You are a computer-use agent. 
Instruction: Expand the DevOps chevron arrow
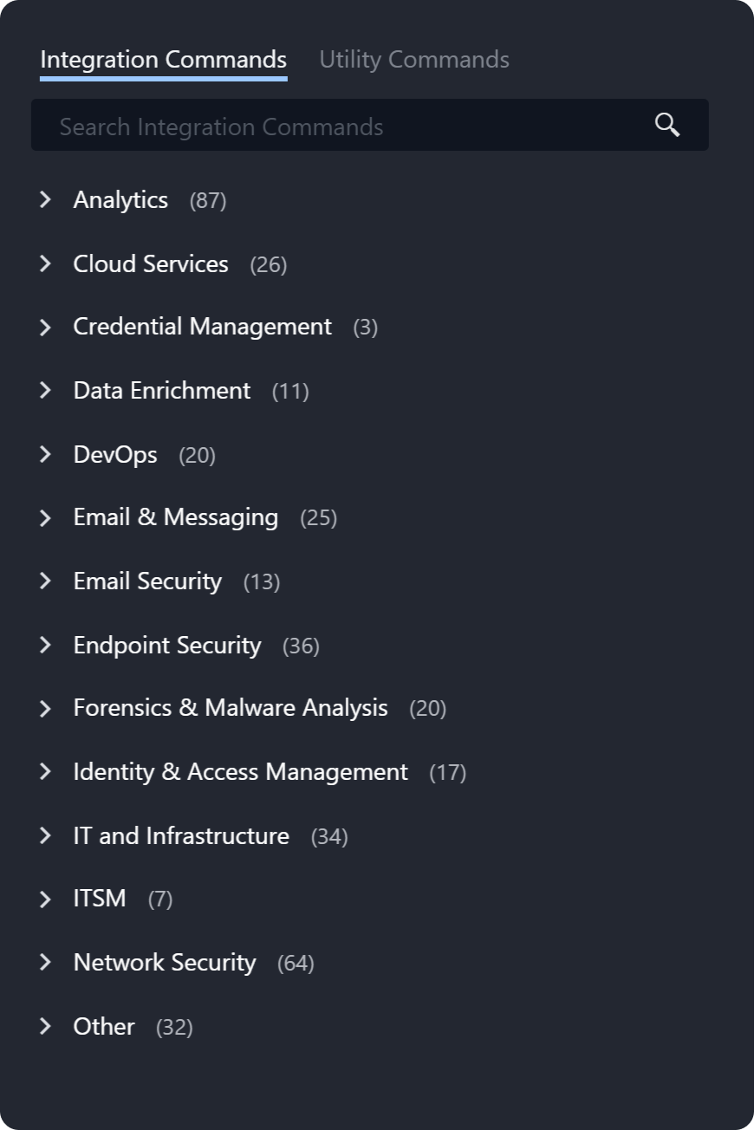point(46,454)
